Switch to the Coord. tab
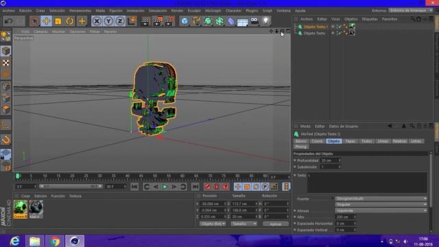Viewport: 439px width, 247px height. coord(317,141)
